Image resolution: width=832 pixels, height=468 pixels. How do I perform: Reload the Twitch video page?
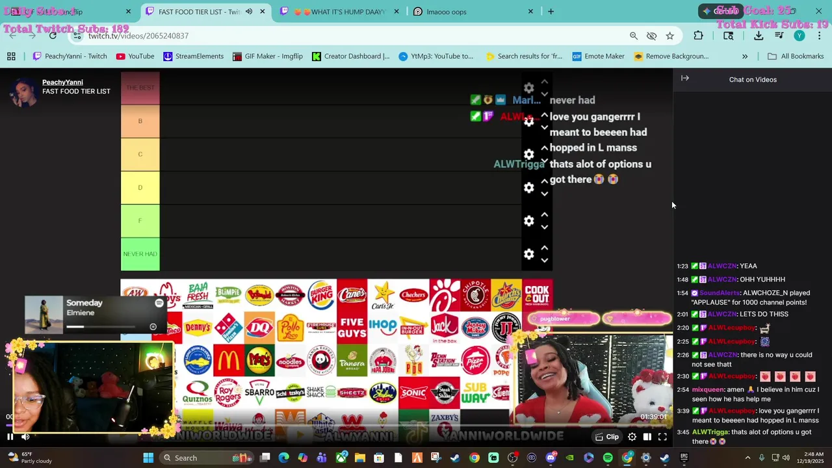pyautogui.click(x=53, y=36)
